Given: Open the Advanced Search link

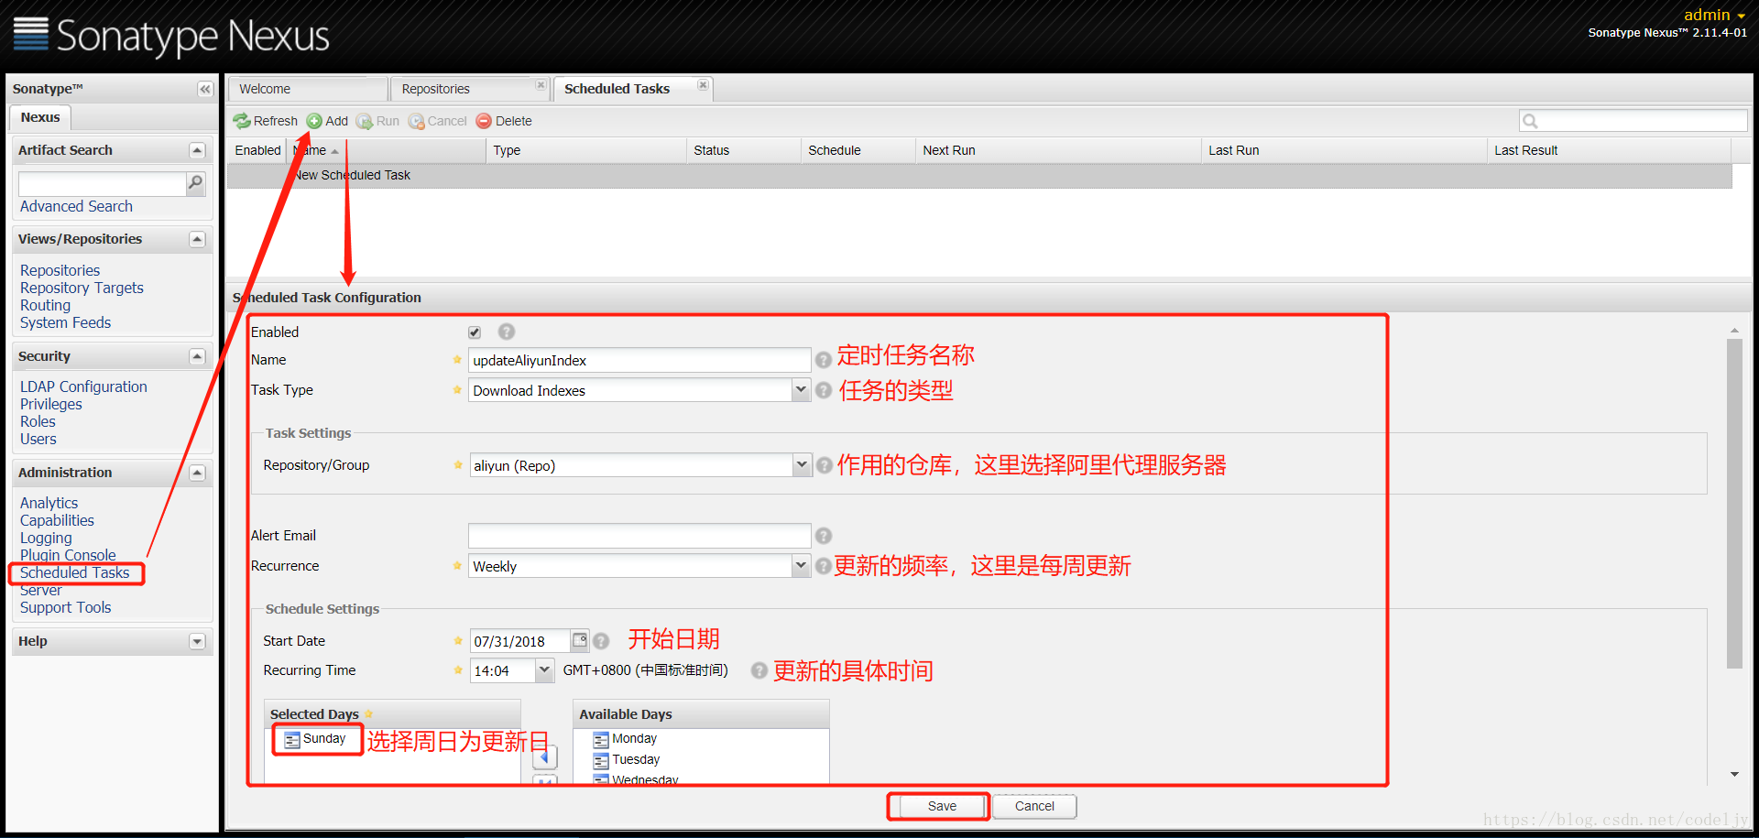Looking at the screenshot, I should tap(76, 207).
